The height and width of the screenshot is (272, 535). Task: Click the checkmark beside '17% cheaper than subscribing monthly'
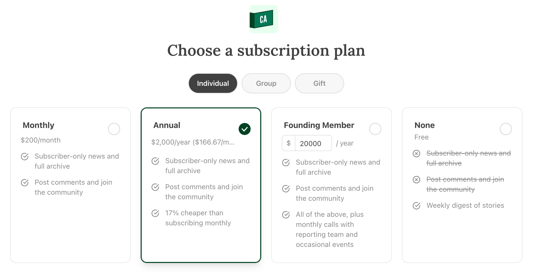coord(155,213)
